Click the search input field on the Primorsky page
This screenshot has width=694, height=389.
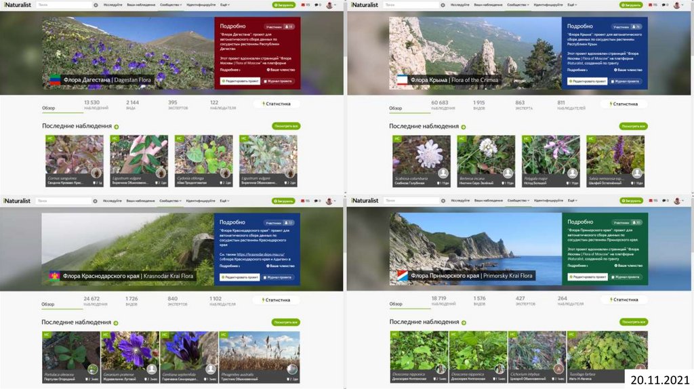[410, 201]
